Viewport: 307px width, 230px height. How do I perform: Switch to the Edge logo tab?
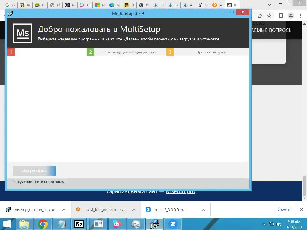[x=115, y=5]
